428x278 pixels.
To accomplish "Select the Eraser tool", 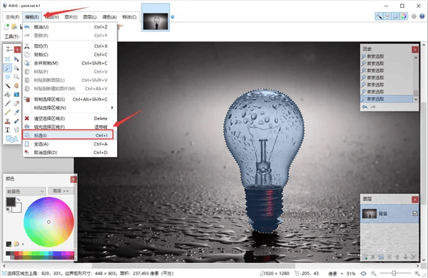I will [x=16, y=103].
